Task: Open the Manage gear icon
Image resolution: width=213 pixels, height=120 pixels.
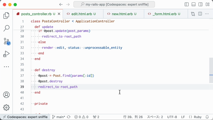Action: click(x=6, y=108)
